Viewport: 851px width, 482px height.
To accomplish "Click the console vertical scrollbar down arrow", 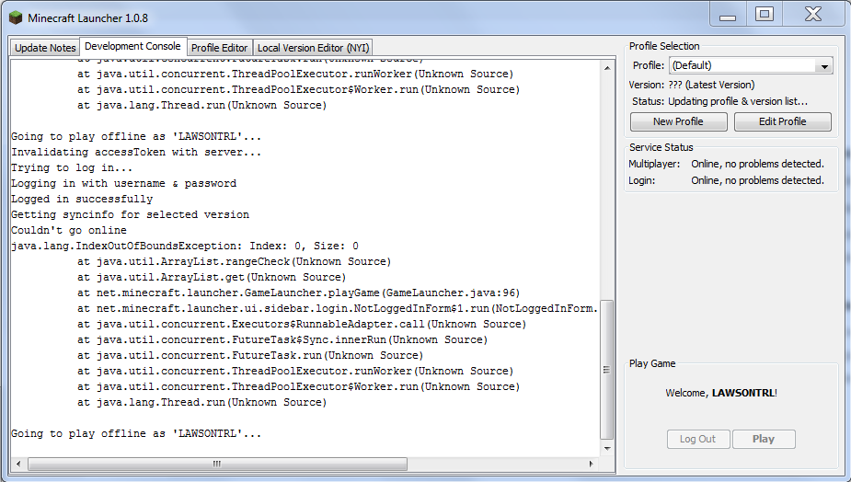I will coord(607,449).
